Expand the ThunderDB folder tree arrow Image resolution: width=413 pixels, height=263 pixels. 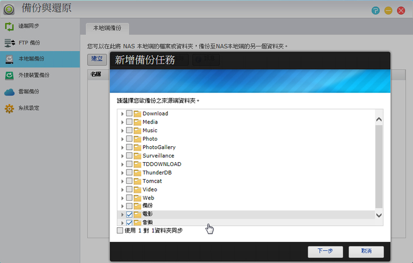(122, 173)
